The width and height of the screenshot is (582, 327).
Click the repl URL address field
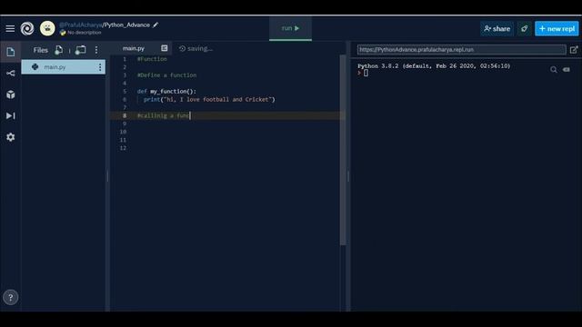(461, 50)
